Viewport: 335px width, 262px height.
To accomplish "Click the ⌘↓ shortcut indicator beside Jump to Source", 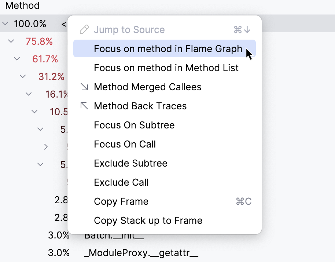I will (242, 30).
